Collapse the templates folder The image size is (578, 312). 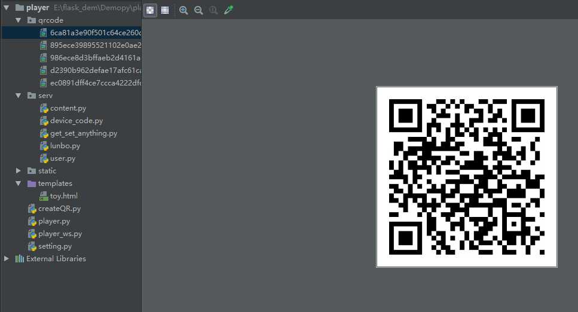pos(18,183)
